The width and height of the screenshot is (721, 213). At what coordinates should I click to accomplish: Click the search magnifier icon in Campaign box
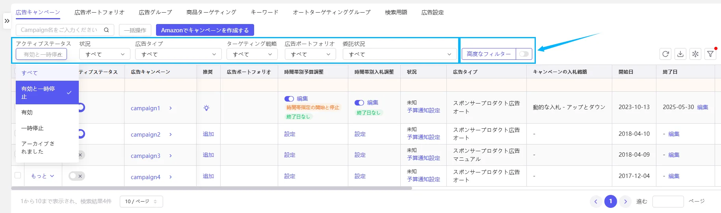pos(106,30)
